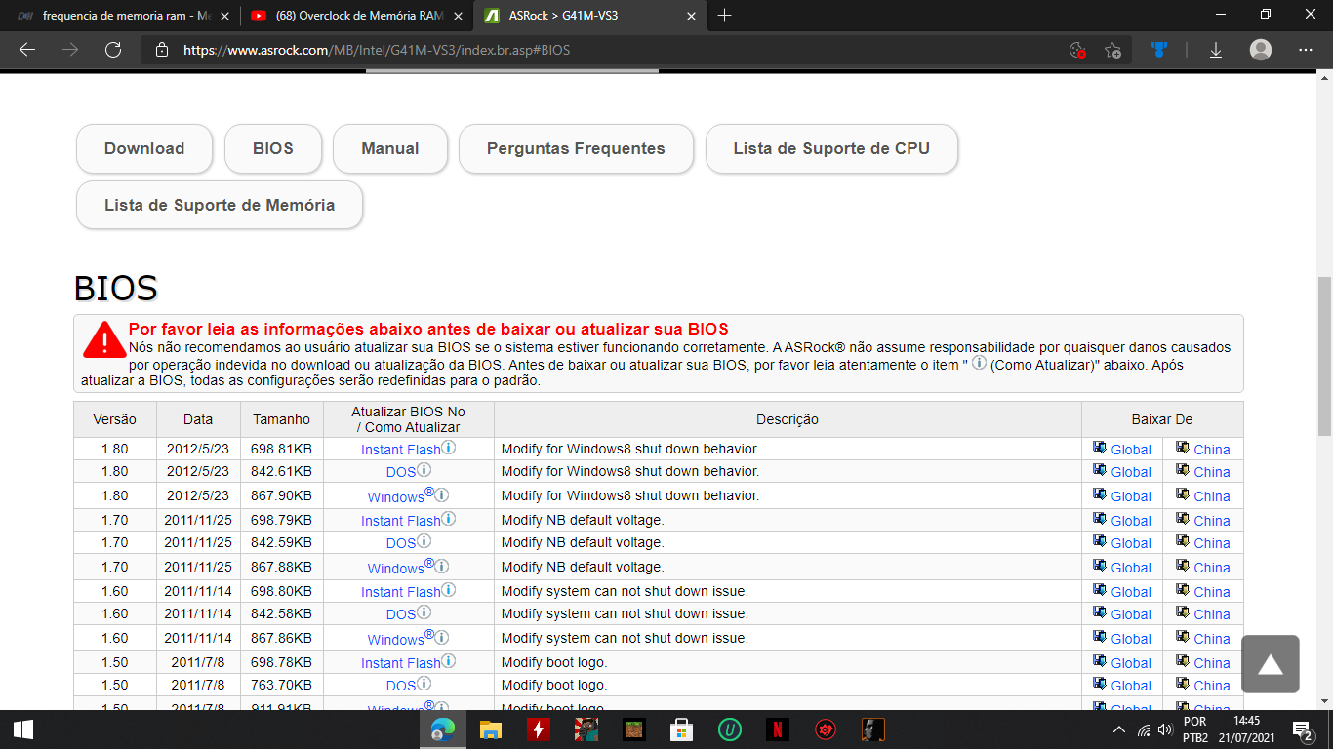The image size is (1333, 749).
Task: Click the date cell 2011/11/14 for 698.80KB
Action: (198, 592)
